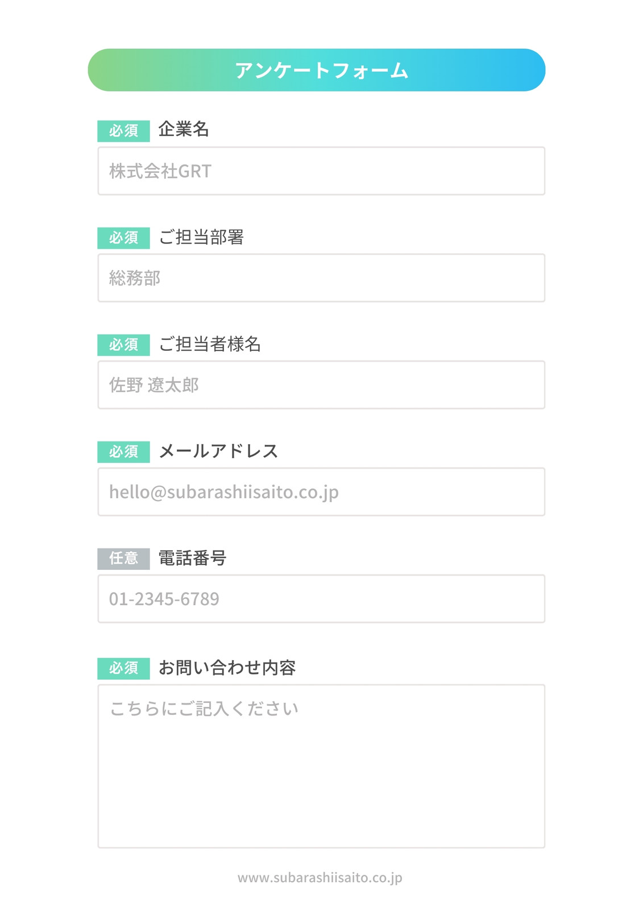The image size is (643, 910).
Task: Click the 企業名 field label
Action: [184, 129]
